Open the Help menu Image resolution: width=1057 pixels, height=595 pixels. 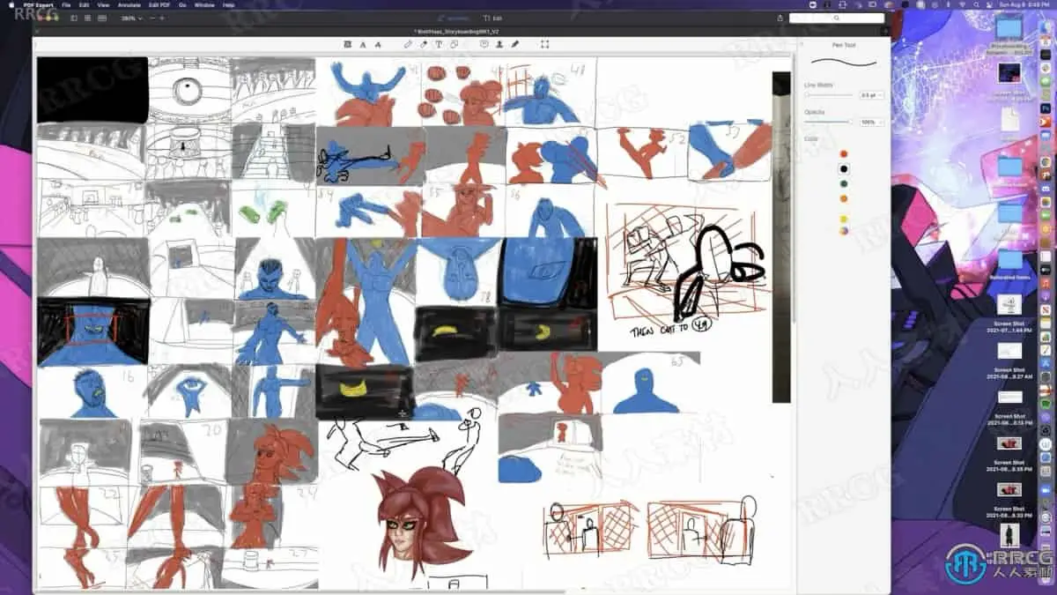(228, 4)
